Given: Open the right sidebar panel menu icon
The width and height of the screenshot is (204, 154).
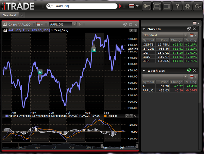Looking at the screenshot, I should coord(196,23).
